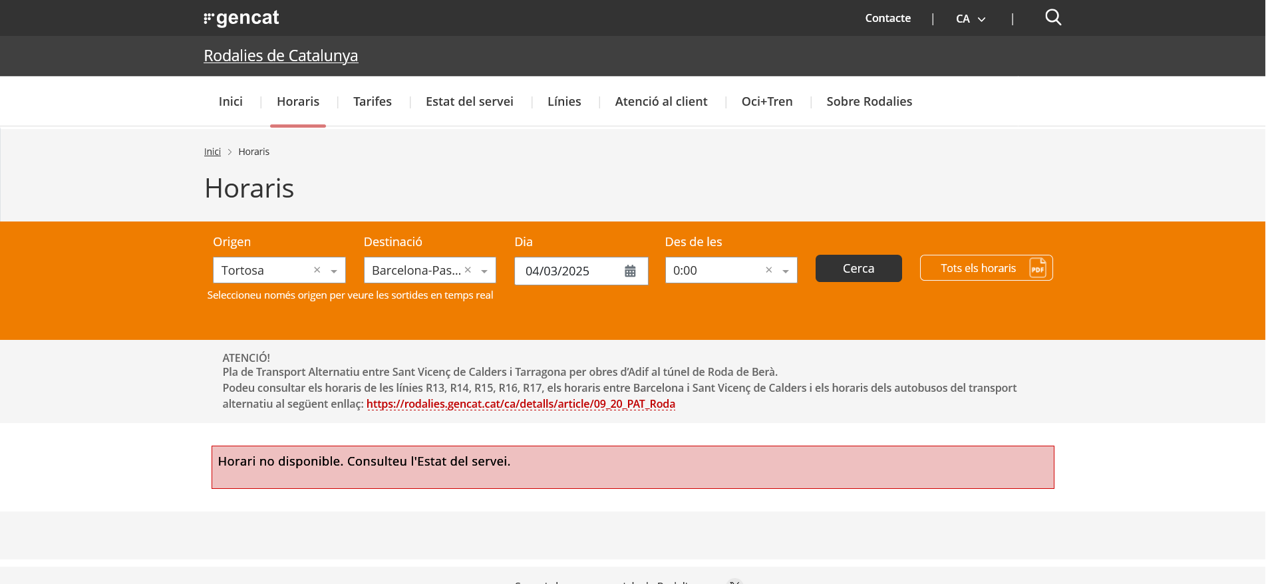
Task: Click the gencat logo
Action: pyautogui.click(x=241, y=18)
